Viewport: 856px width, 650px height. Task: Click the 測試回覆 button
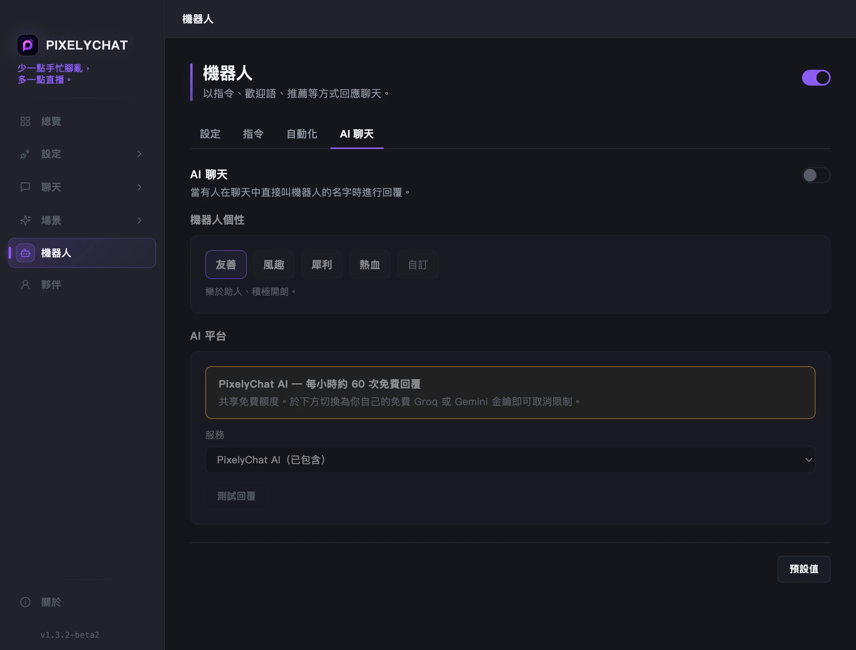tap(236, 496)
